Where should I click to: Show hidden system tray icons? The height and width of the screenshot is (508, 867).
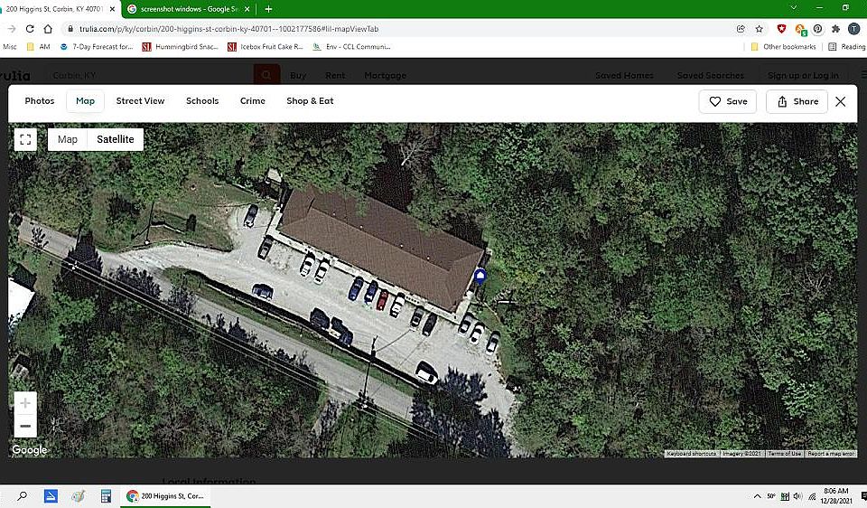tap(757, 496)
